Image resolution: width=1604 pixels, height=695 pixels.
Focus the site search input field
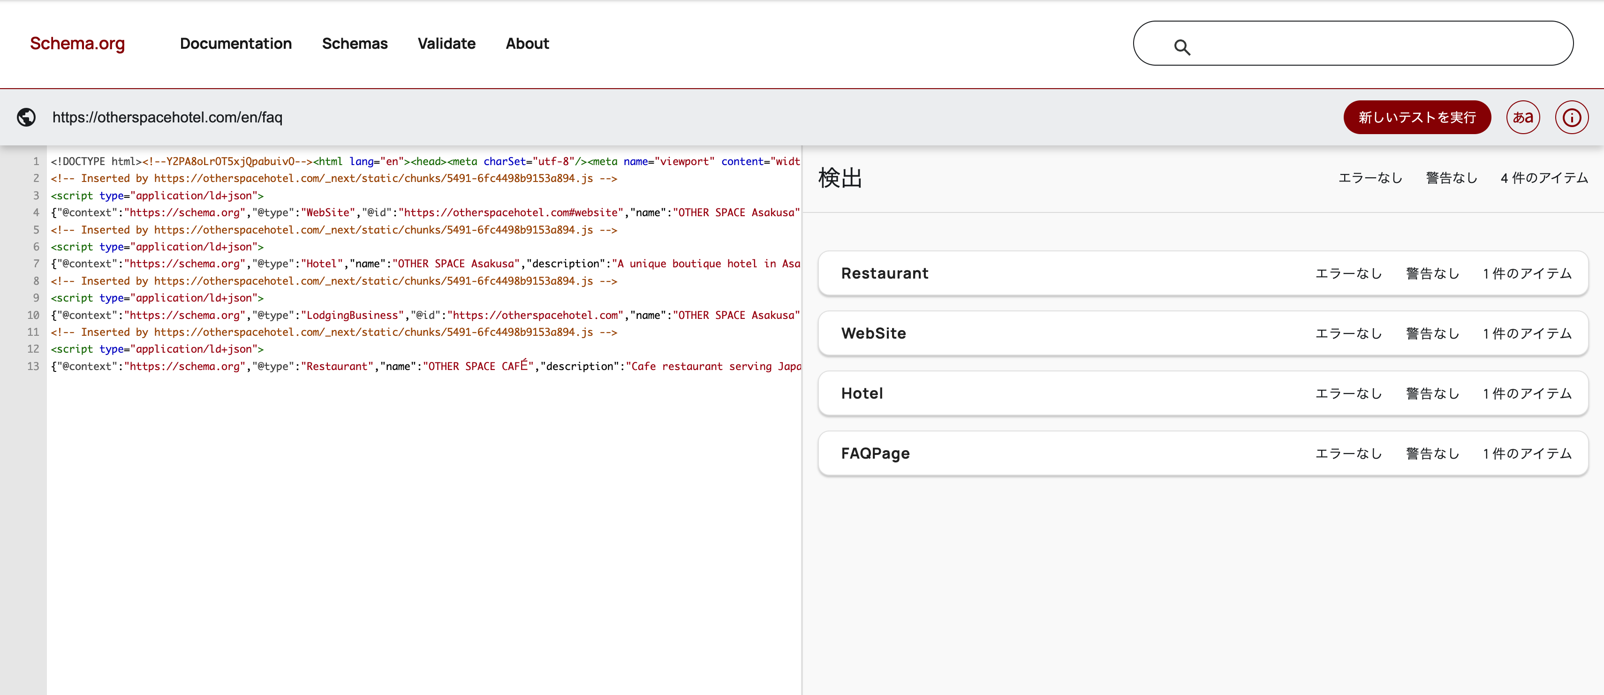click(x=1353, y=44)
